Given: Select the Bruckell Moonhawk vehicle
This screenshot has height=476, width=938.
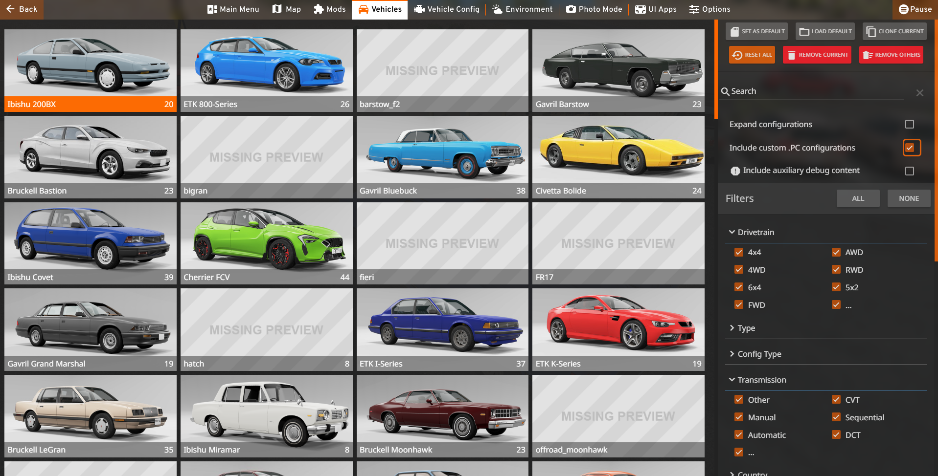Looking at the screenshot, I should pyautogui.click(x=442, y=416).
